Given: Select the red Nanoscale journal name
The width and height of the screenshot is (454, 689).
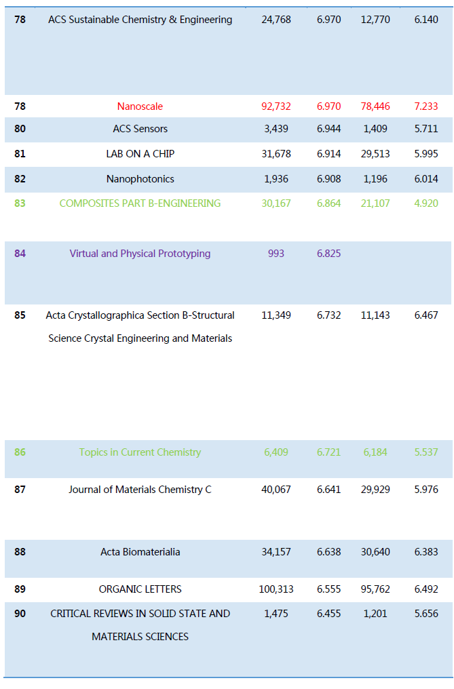Looking at the screenshot, I should point(140,106).
